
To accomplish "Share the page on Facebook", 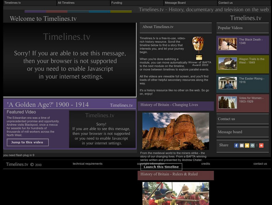I will point(236,146).
